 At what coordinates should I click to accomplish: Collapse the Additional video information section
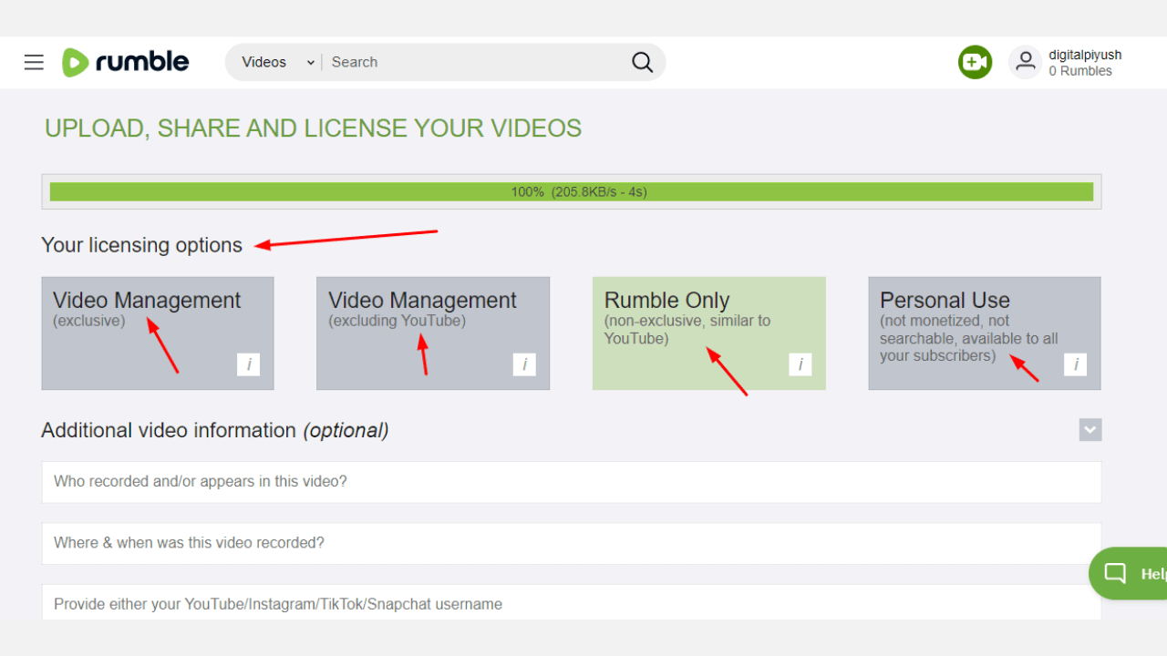click(1090, 430)
